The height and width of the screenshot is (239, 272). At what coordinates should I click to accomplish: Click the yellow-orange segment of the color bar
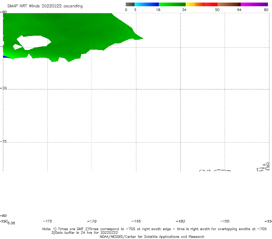[195, 4]
